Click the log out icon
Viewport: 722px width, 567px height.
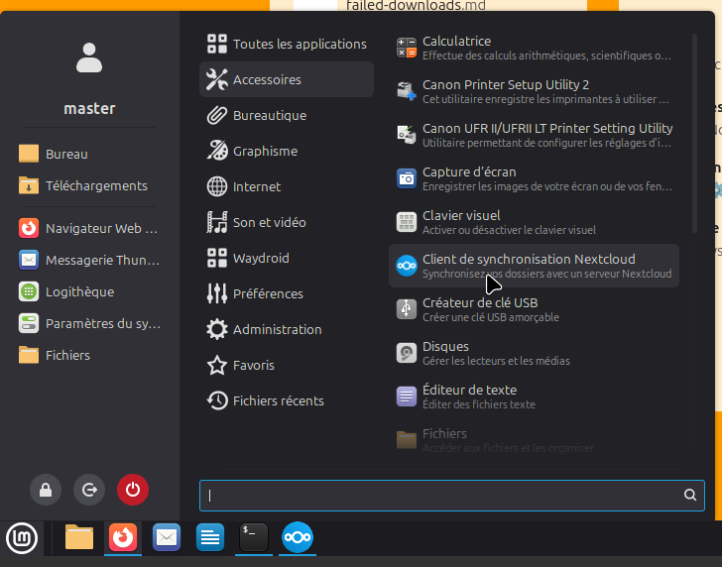tap(89, 489)
